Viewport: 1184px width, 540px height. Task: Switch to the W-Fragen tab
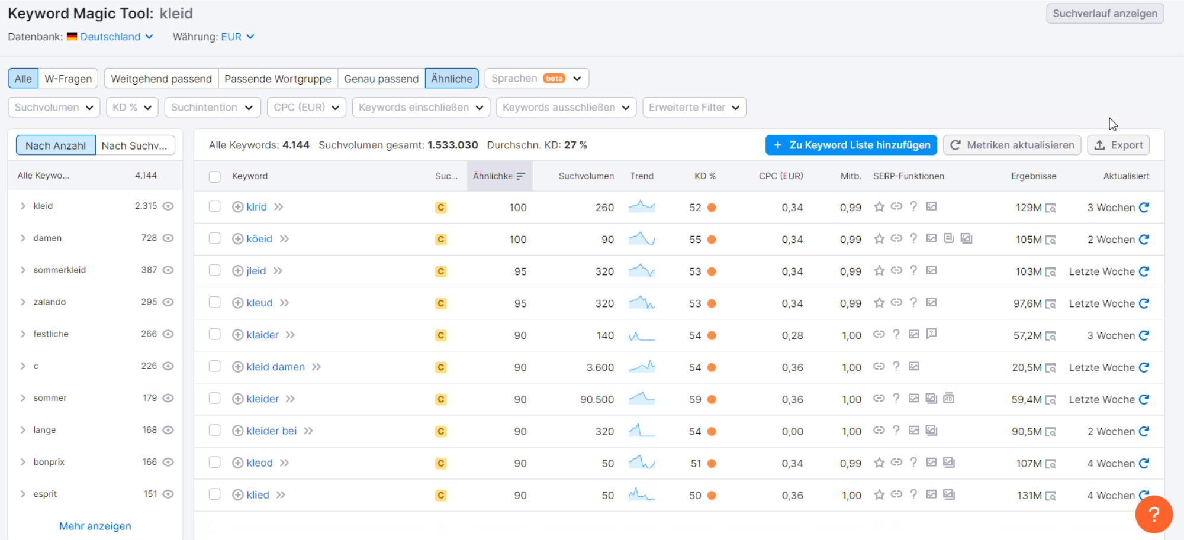(x=68, y=78)
